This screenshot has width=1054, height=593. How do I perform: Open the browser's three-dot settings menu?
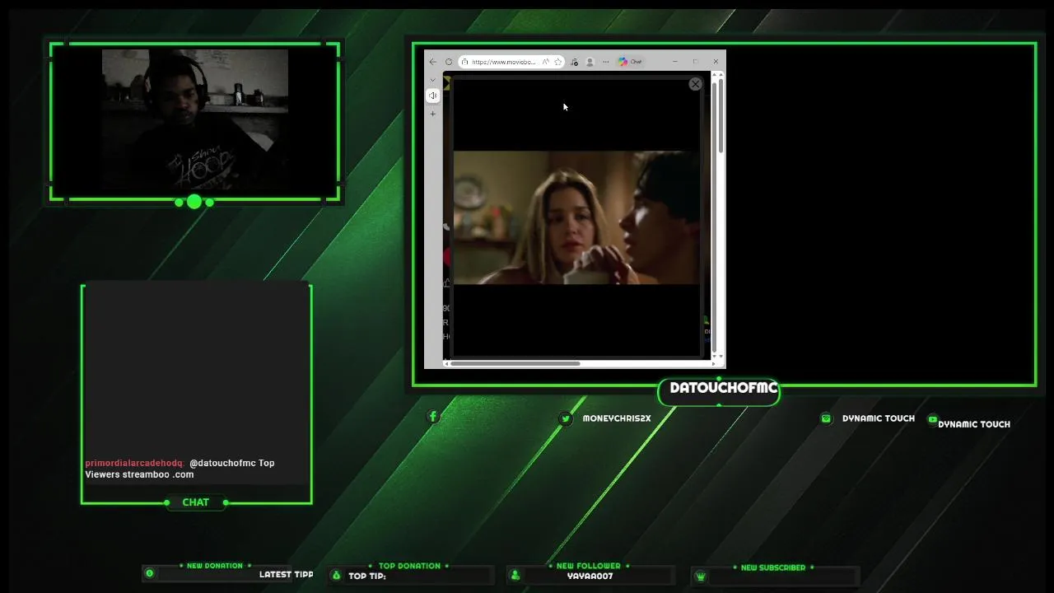tap(605, 62)
